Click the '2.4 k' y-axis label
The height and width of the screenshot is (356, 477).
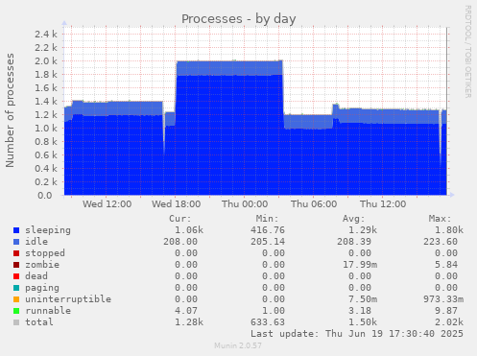46,34
